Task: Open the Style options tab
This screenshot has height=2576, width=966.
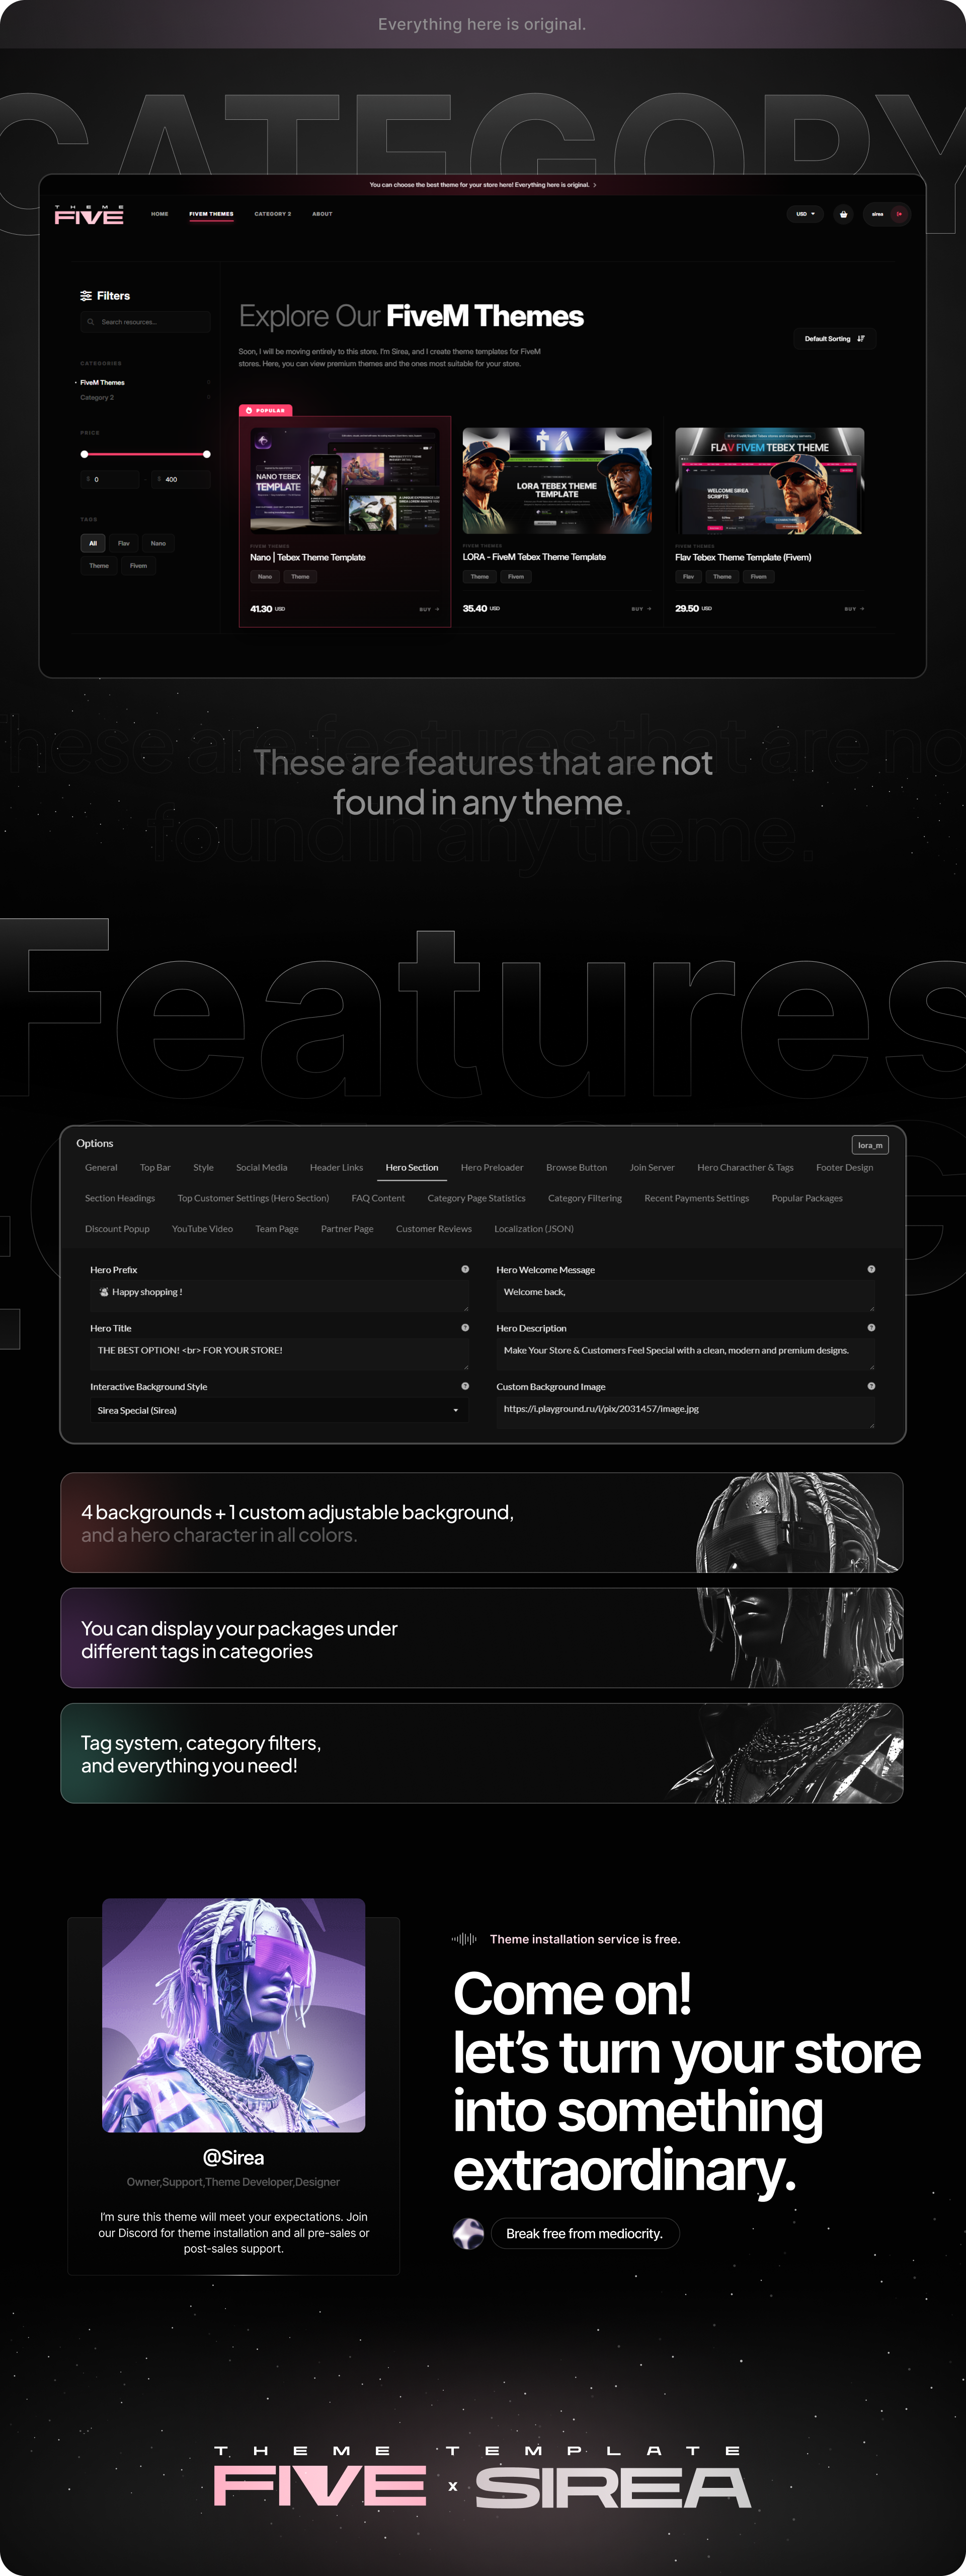Action: pos(204,1167)
